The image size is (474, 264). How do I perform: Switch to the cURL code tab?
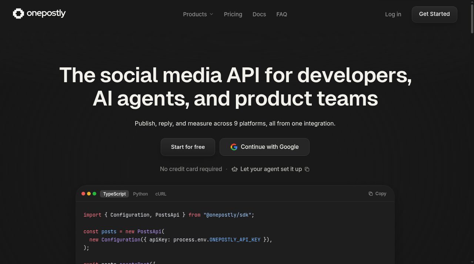pyautogui.click(x=161, y=194)
